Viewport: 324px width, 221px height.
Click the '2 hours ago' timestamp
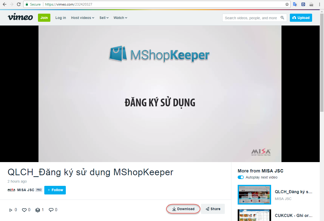17,181
